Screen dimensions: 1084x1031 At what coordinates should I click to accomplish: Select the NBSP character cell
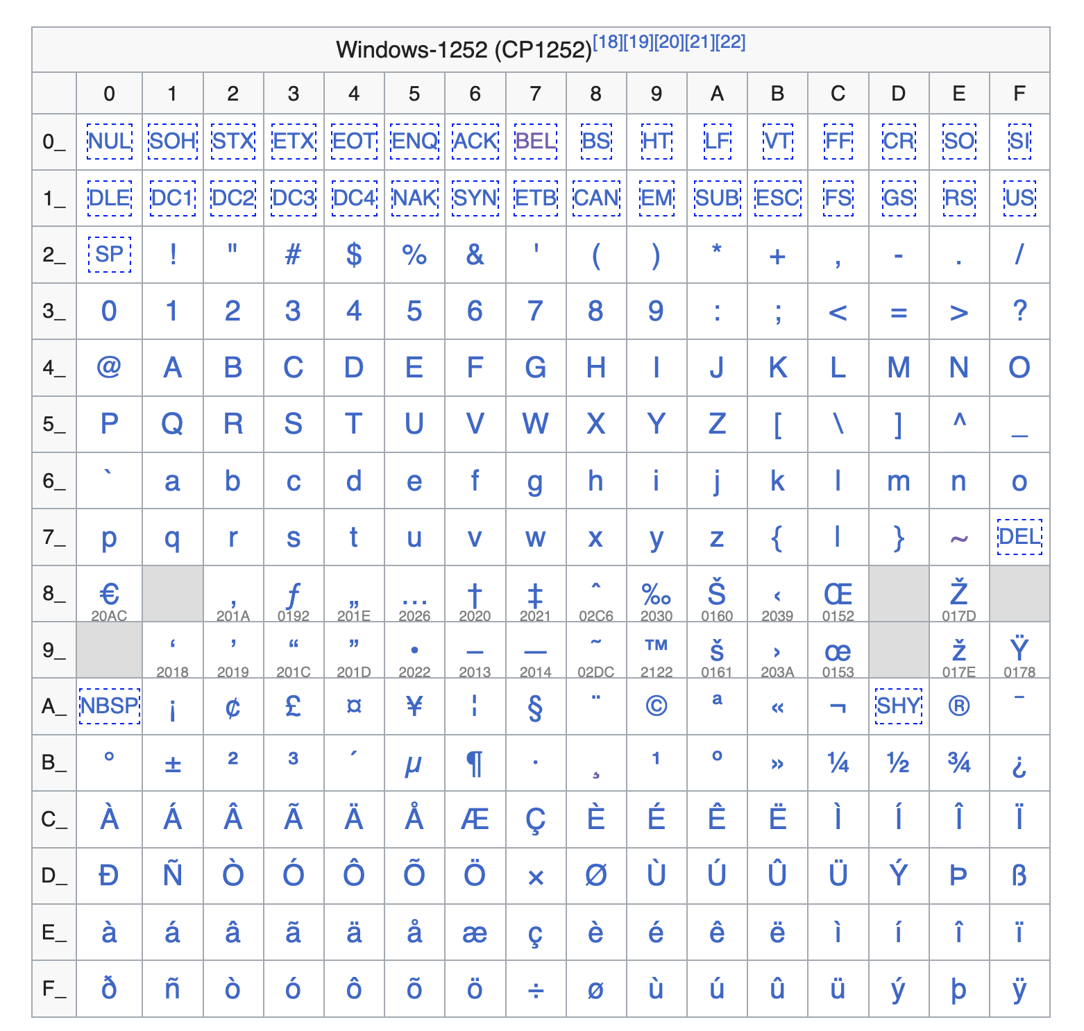coord(109,706)
